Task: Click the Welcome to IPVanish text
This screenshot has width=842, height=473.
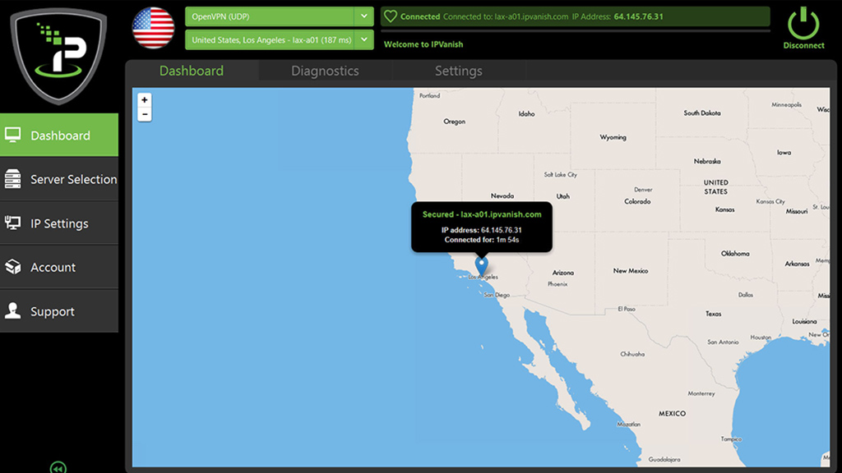Action: click(x=423, y=44)
